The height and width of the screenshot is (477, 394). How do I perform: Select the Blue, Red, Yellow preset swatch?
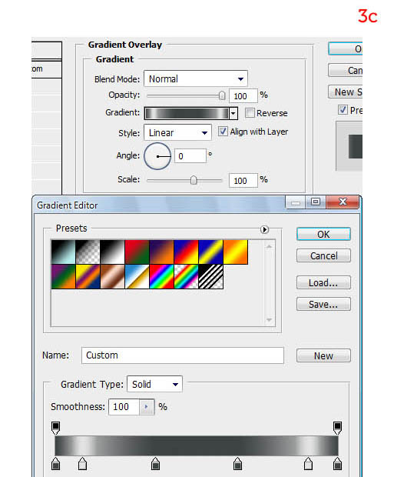coord(186,252)
